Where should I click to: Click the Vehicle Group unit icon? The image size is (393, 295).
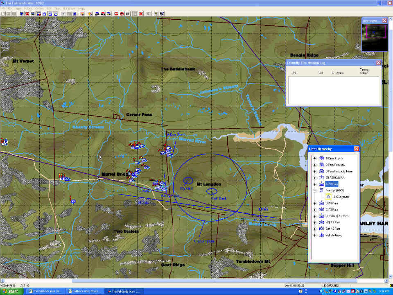click(321, 235)
